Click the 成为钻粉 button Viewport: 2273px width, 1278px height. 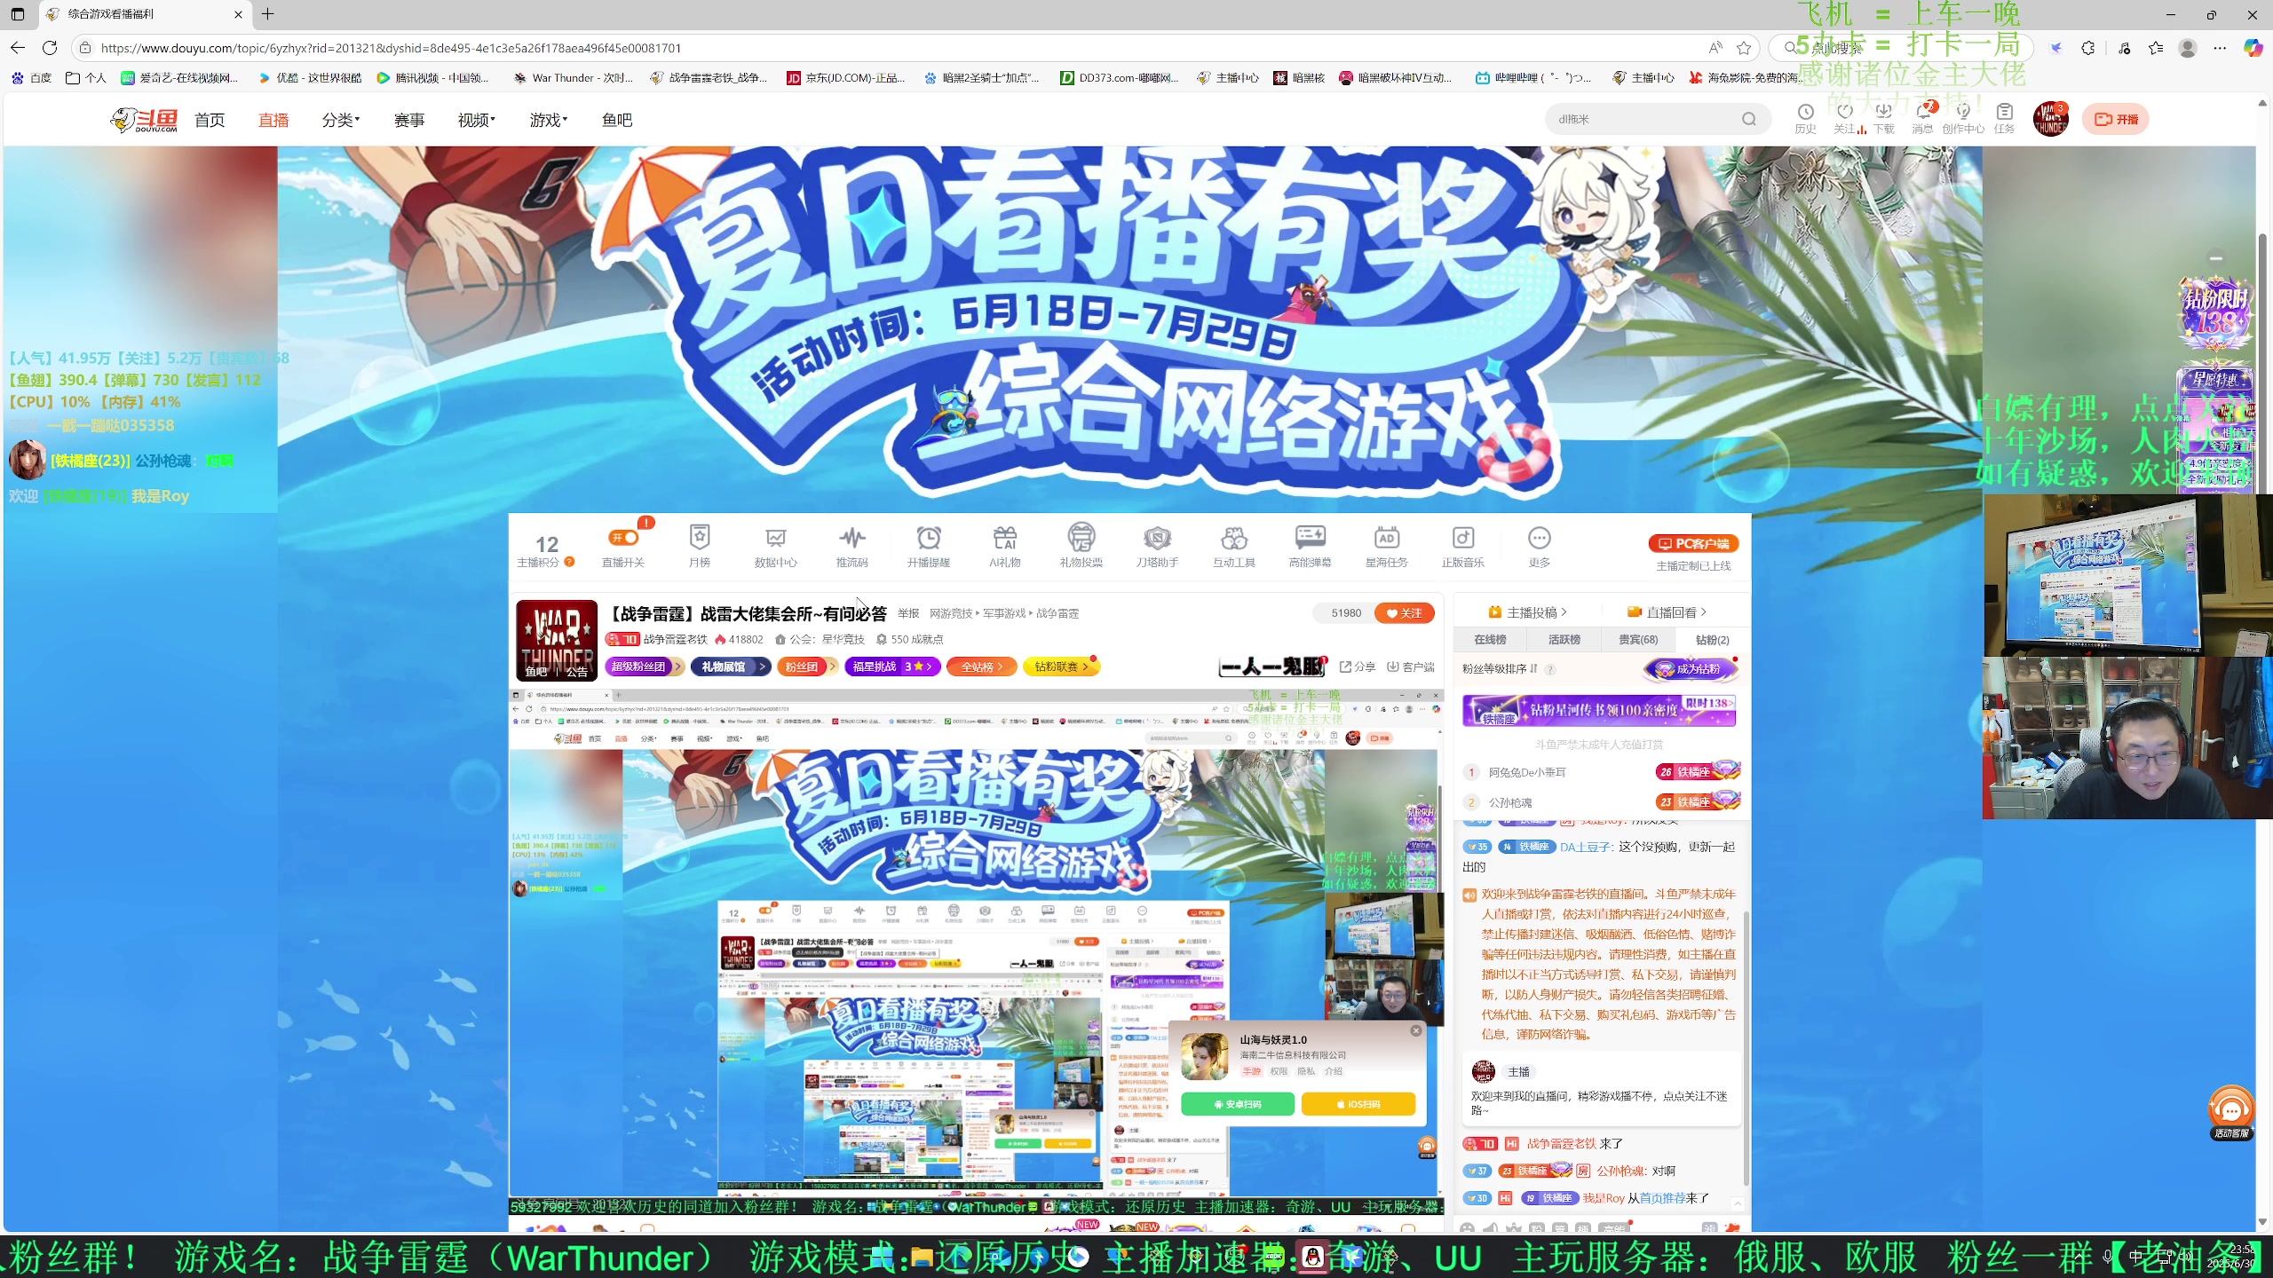(x=1690, y=669)
